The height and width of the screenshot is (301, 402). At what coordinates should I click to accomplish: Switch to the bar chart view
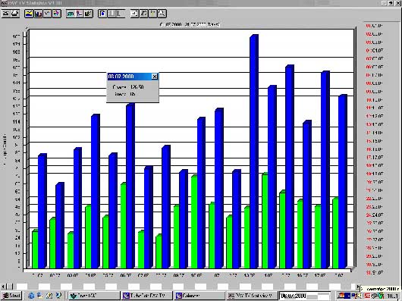pos(38,14)
